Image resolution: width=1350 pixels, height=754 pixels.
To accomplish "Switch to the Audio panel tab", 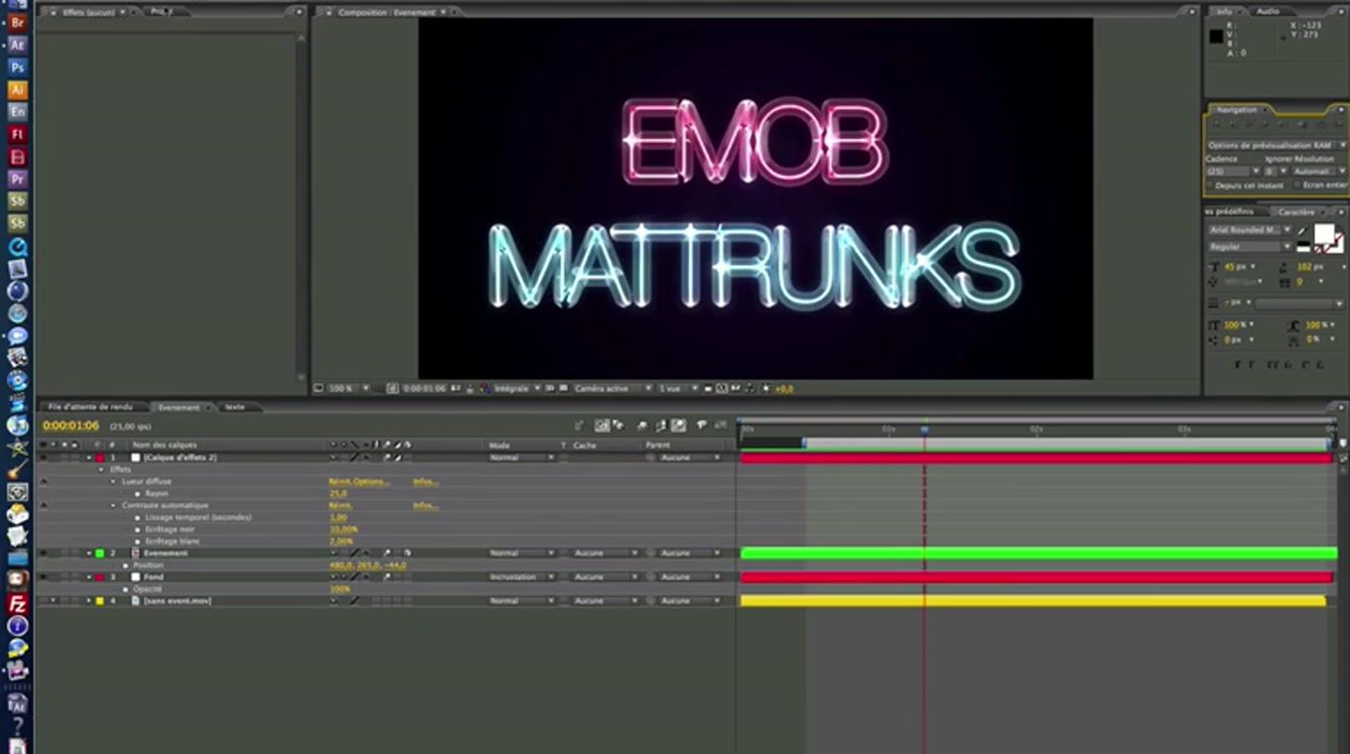I will (x=1268, y=11).
